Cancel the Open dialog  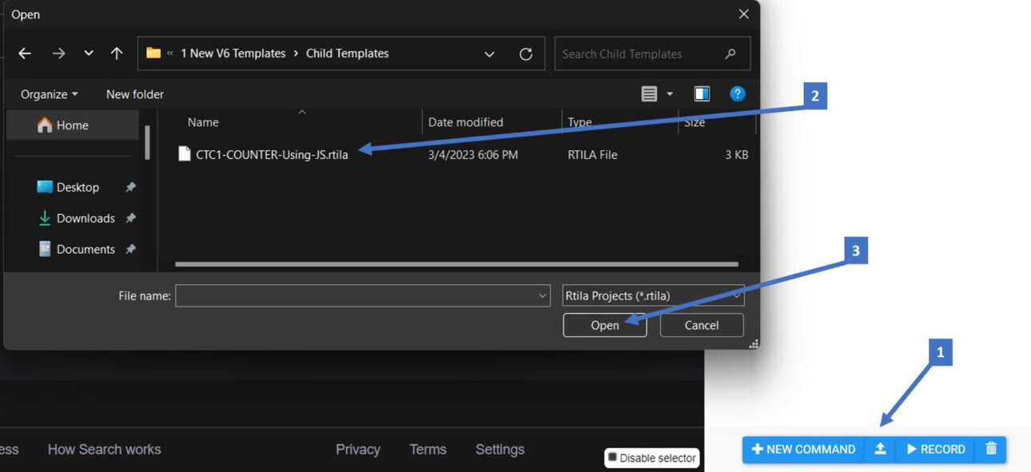pyautogui.click(x=701, y=325)
